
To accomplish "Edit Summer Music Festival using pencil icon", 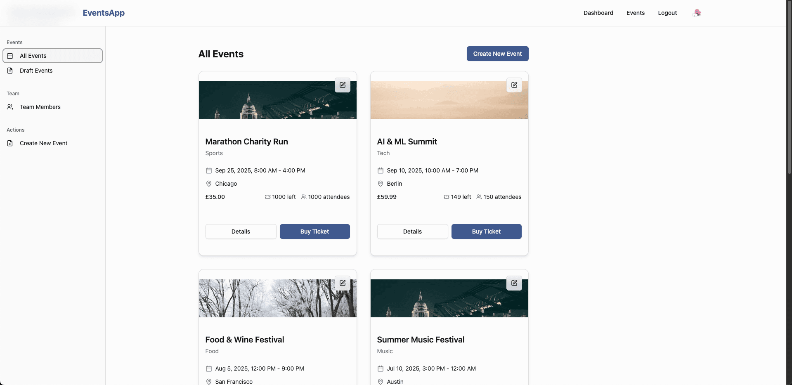I will coord(514,283).
